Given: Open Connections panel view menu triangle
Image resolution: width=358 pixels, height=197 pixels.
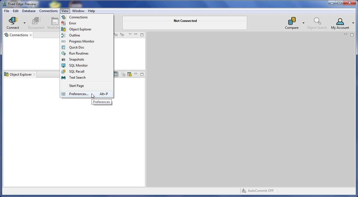Looking at the screenshot, I should pos(130,35).
